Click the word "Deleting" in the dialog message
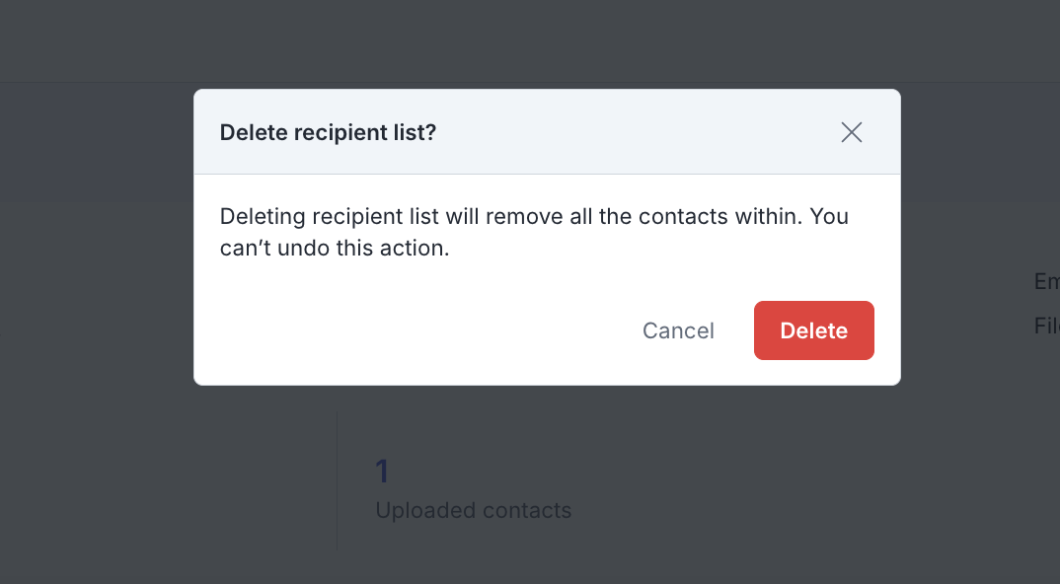The width and height of the screenshot is (1060, 584). click(261, 216)
